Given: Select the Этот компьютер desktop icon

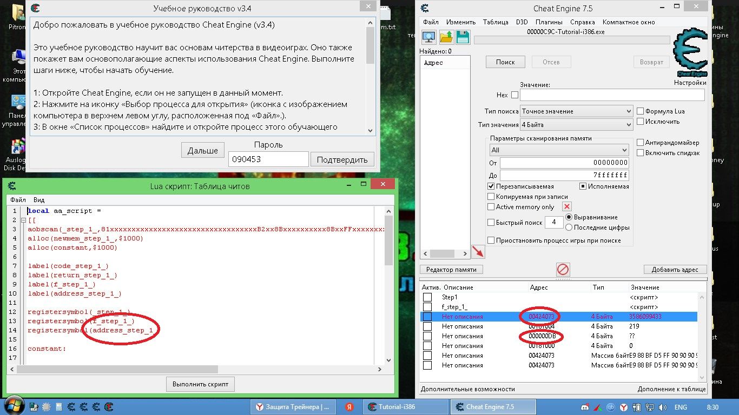Looking at the screenshot, I should (x=18, y=66).
